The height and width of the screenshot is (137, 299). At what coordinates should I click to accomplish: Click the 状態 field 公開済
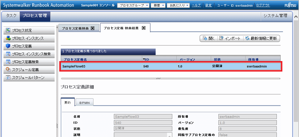pos(143,129)
